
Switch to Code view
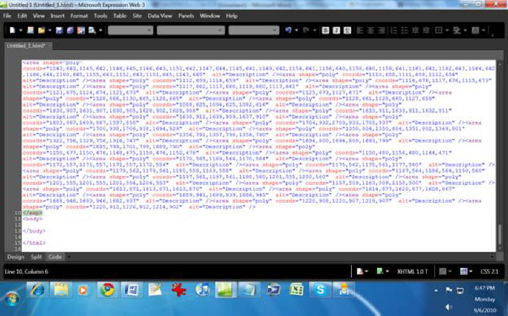point(55,256)
